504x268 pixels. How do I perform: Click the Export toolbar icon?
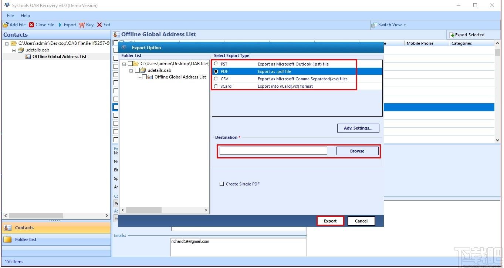pyautogui.click(x=60, y=25)
